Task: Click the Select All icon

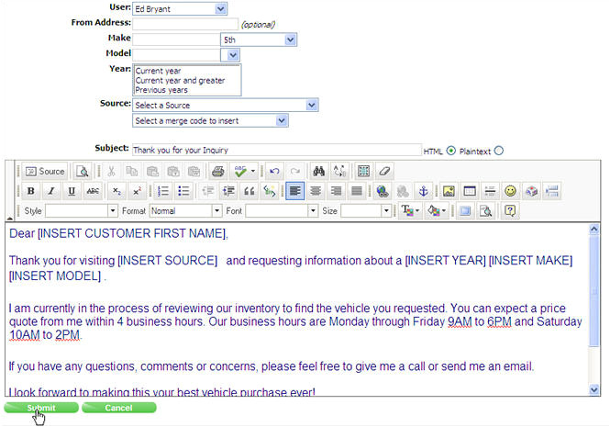Action: 364,171
